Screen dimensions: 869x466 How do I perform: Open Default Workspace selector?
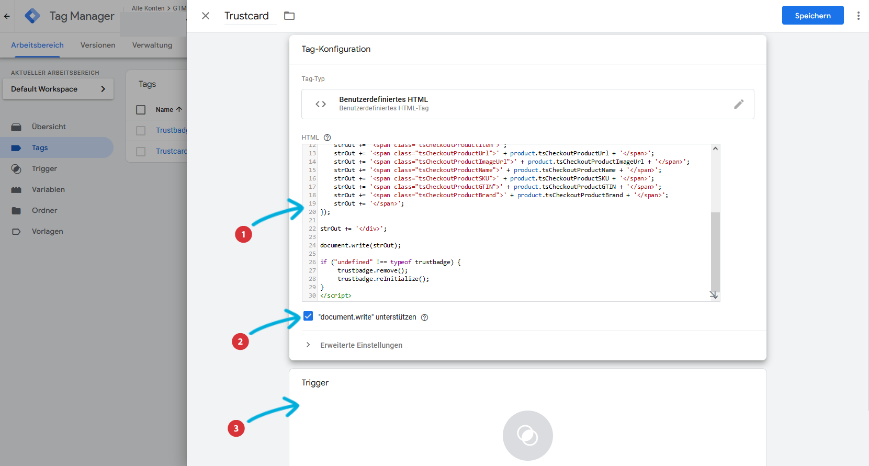pyautogui.click(x=58, y=89)
